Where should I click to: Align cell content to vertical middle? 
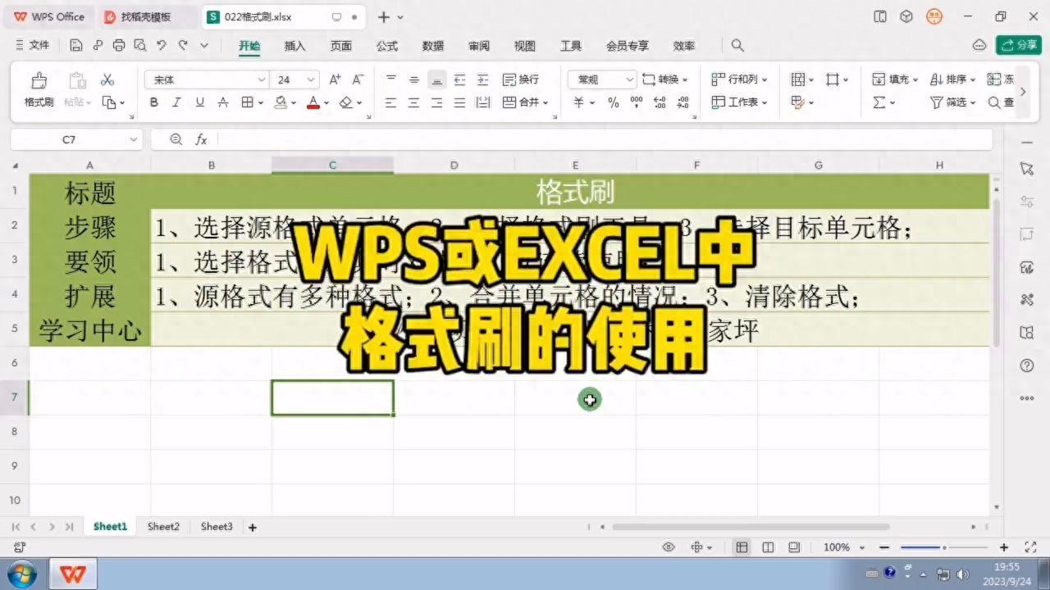414,79
